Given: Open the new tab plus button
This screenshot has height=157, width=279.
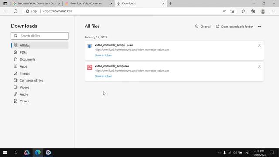Looking at the screenshot, I should (170, 3).
